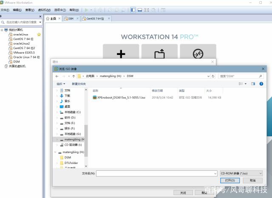
Task: Open the CD-ROM image file type dropdown
Action: (x=241, y=173)
